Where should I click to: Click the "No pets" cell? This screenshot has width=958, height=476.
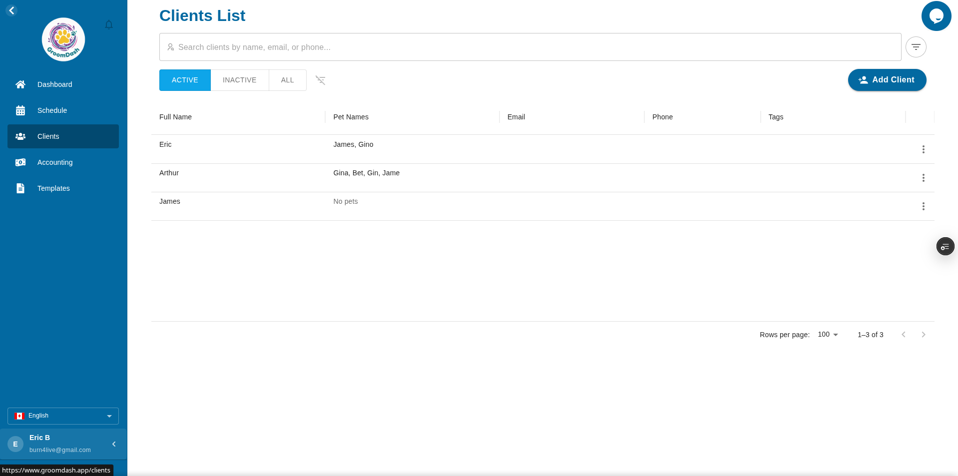coord(346,201)
